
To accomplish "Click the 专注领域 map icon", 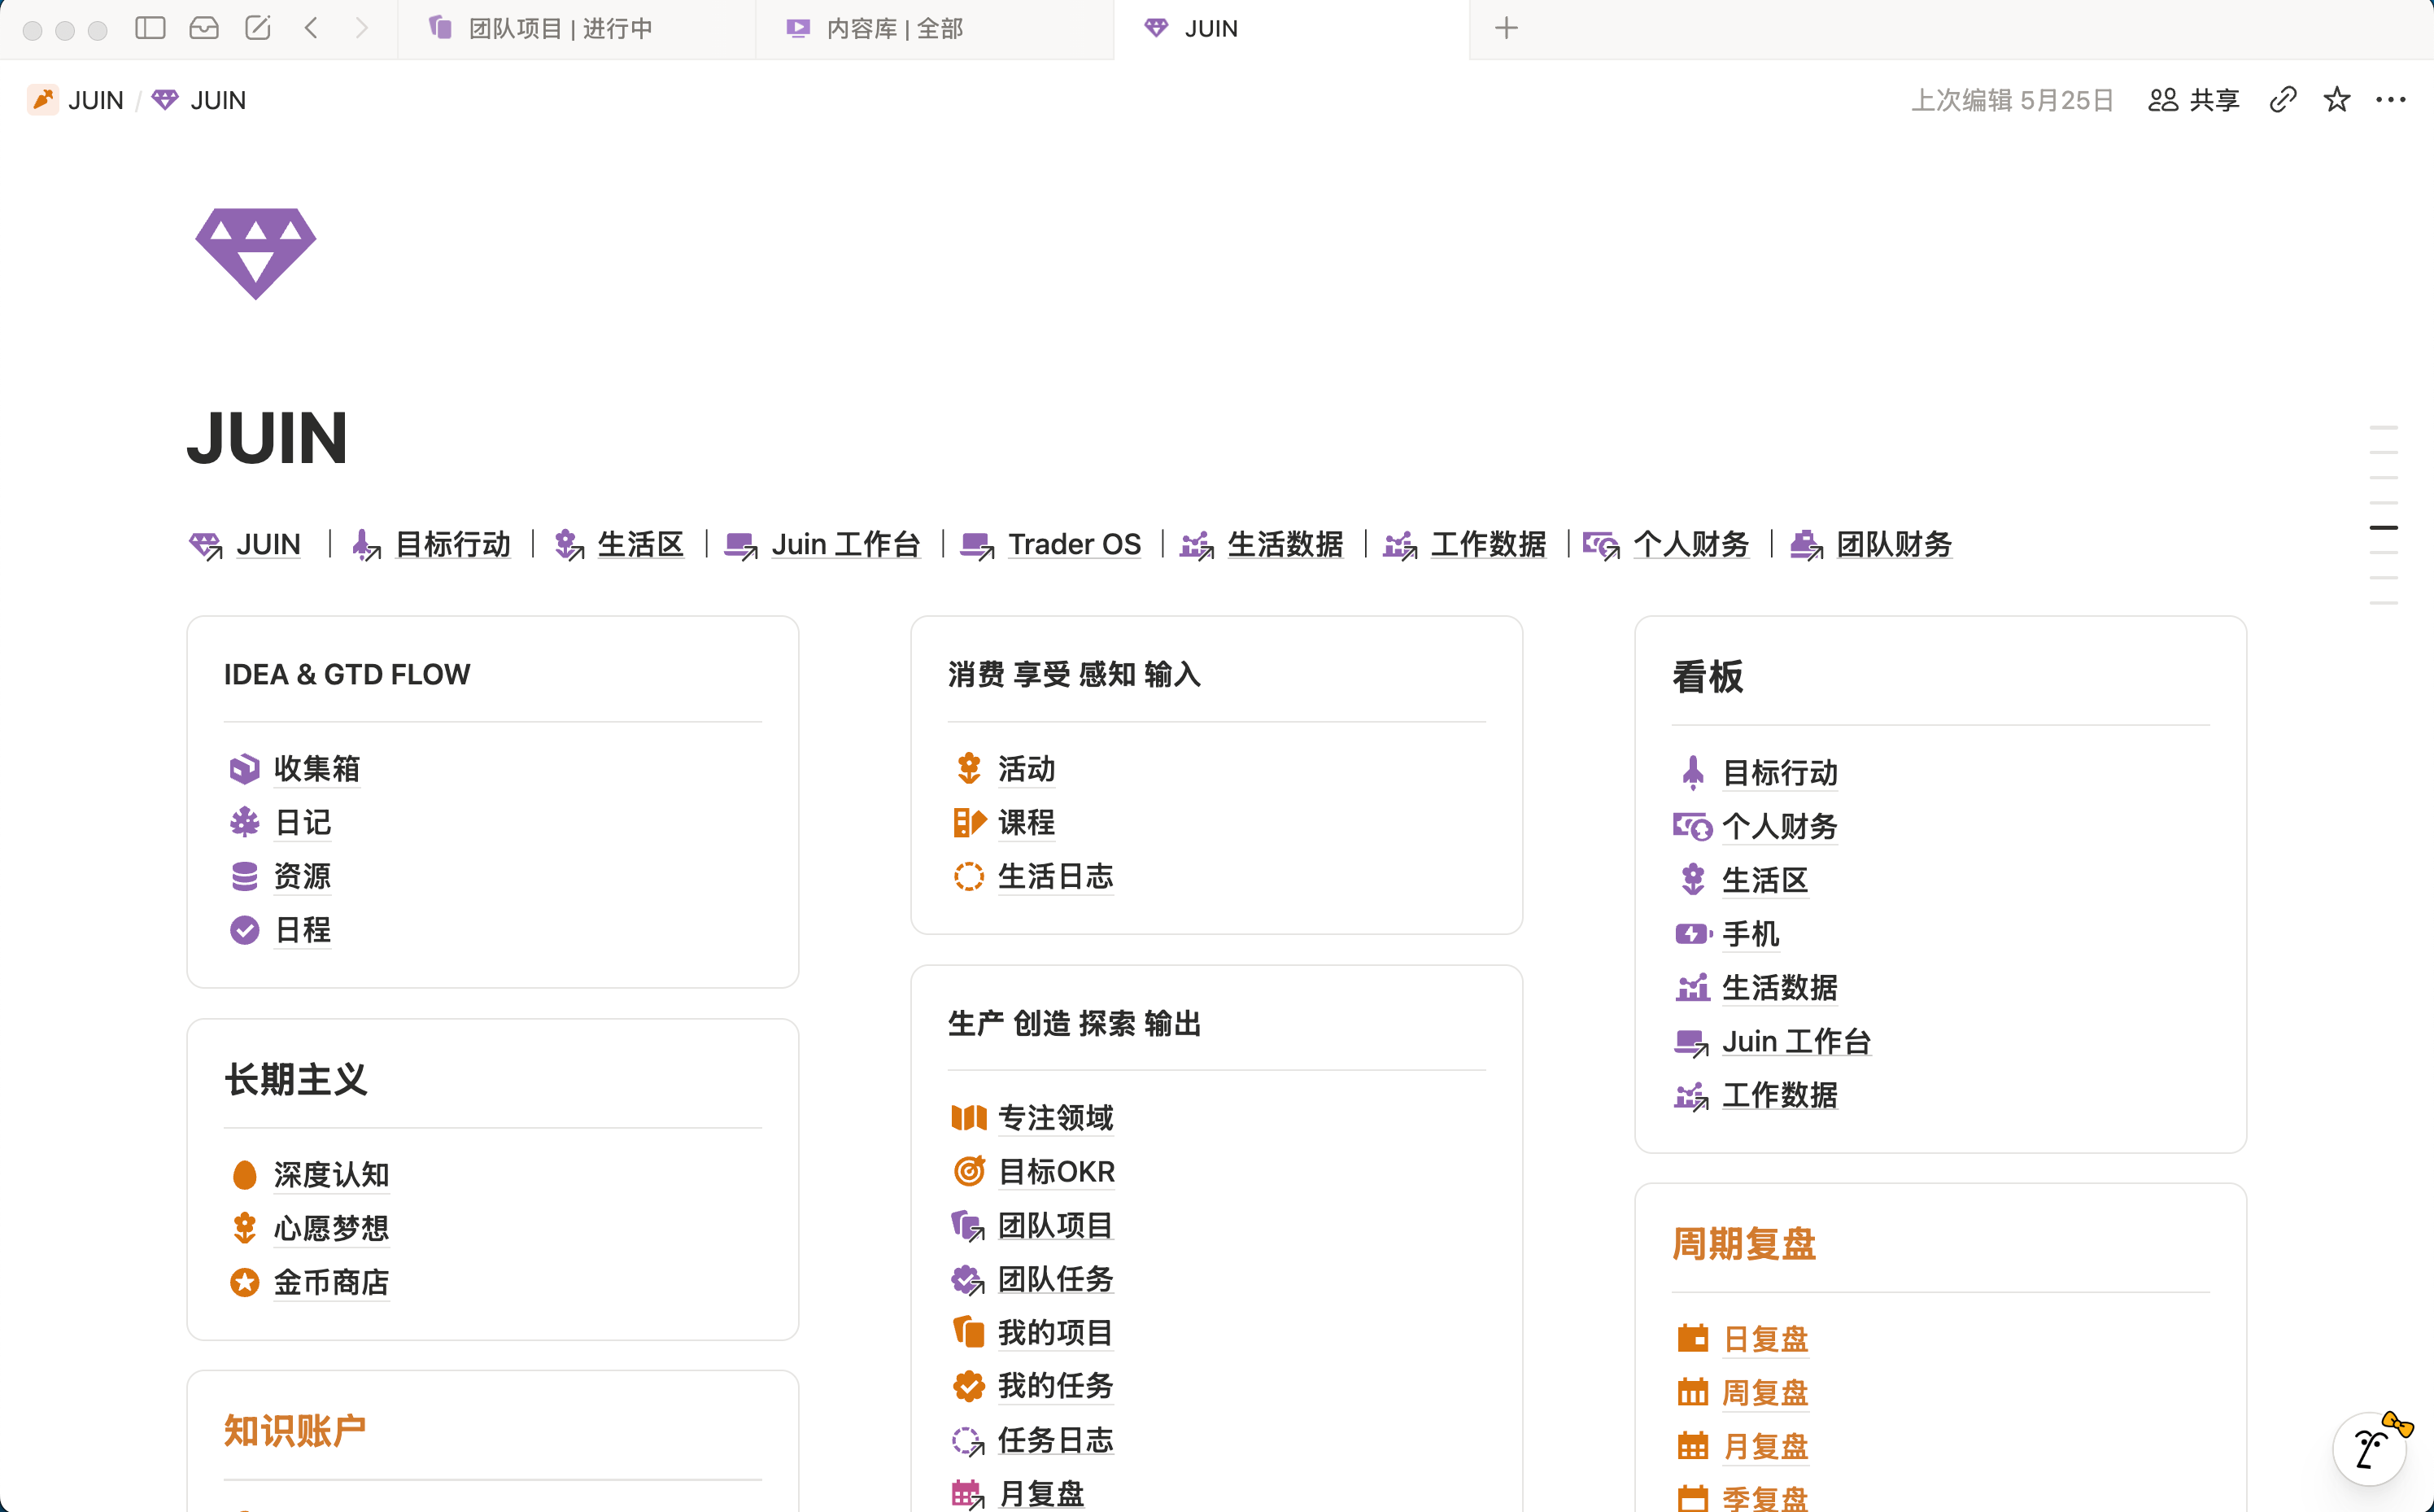I will coord(969,1117).
